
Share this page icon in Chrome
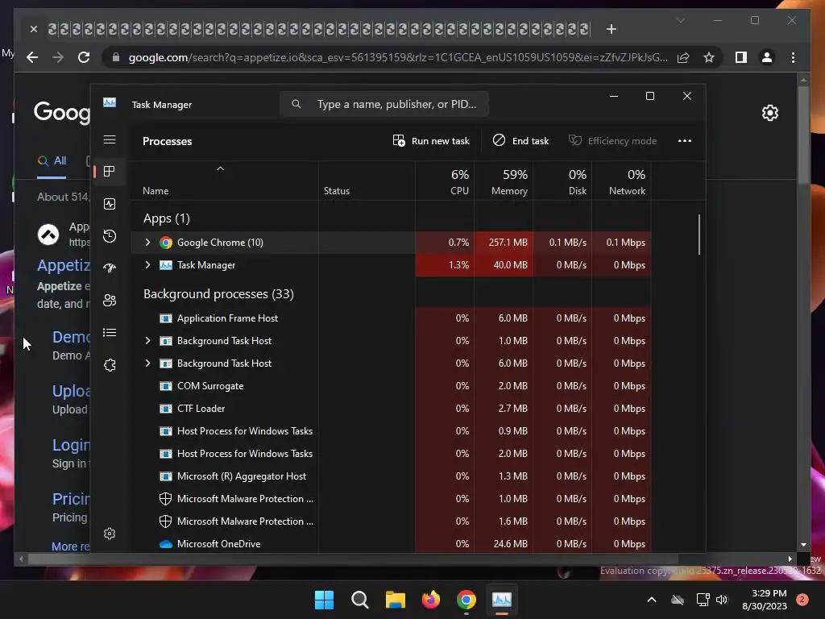point(683,57)
